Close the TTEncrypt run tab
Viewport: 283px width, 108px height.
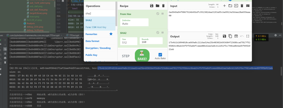pyautogui.click(x=81, y=35)
